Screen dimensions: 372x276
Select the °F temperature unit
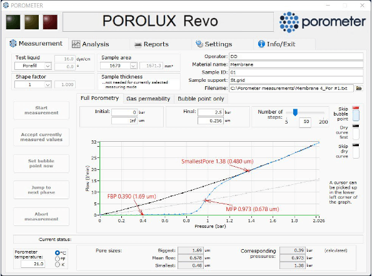click(x=57, y=259)
